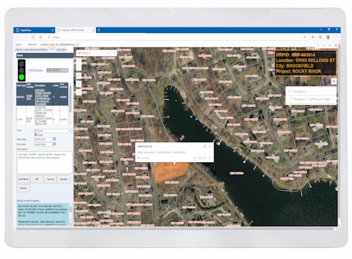
Task: Open the Search tab in left panel
Action: coord(19,49)
